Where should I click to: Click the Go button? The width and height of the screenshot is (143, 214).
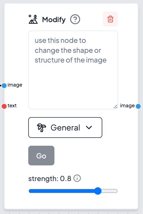click(x=41, y=155)
